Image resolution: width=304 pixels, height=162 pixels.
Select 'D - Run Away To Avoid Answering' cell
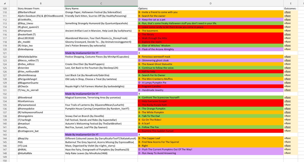coord(211,153)
